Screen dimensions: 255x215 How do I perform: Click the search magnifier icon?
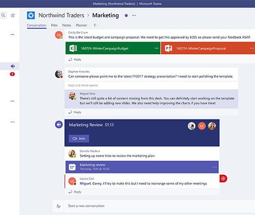click(3, 15)
